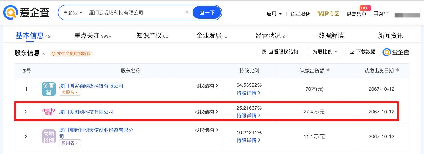Open the 经营状况 tab
This screenshot has width=424, height=154.
[271, 36]
